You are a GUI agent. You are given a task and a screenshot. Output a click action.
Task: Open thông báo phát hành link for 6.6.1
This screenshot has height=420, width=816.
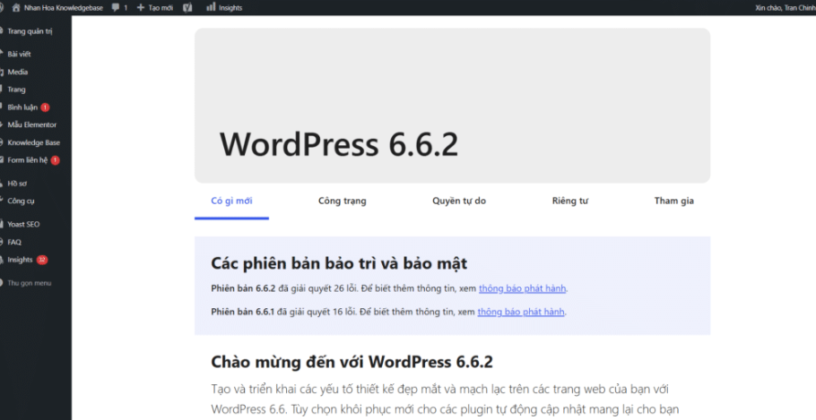tap(521, 312)
